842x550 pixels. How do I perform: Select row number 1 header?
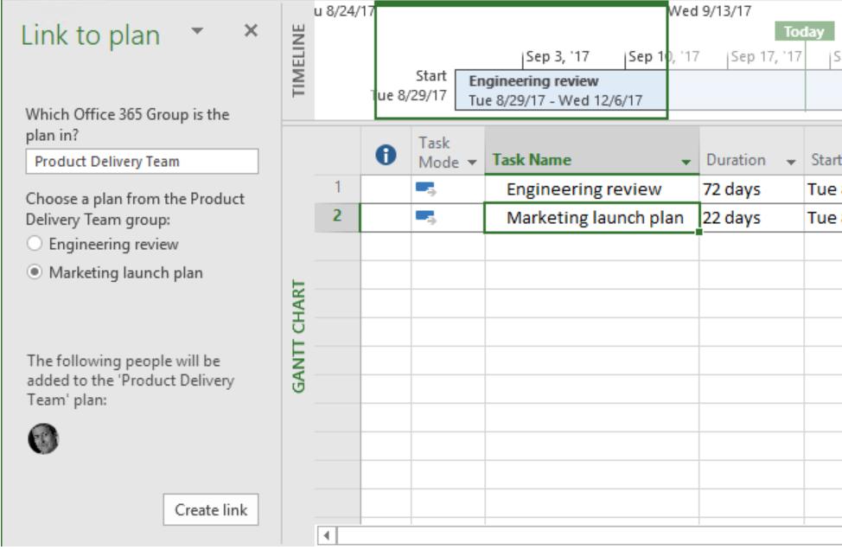click(337, 187)
